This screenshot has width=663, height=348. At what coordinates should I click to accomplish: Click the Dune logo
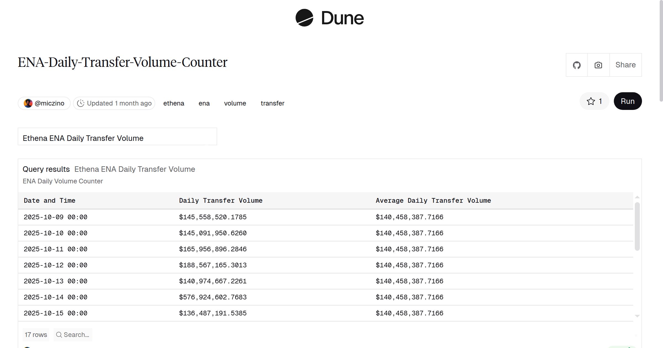tap(329, 18)
